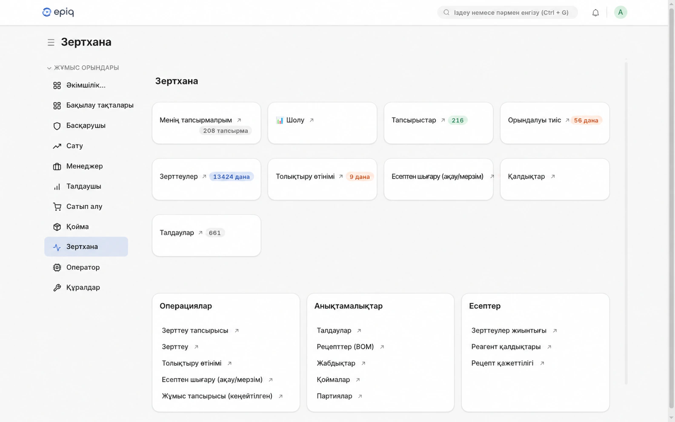The width and height of the screenshot is (675, 422).
Task: Open the Қалдықтар shortcut card
Action: pos(555,179)
